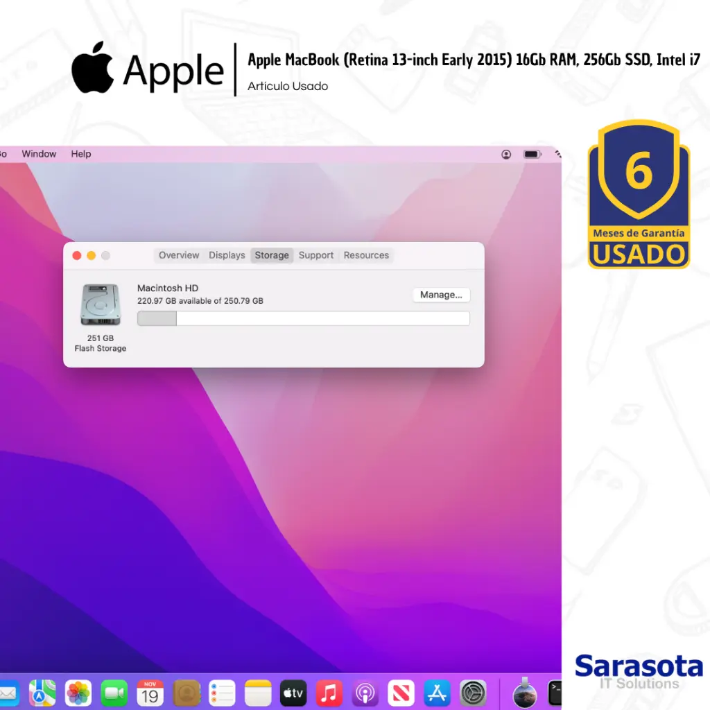710x710 pixels.
Task: Open the Window menu
Action: coord(39,154)
